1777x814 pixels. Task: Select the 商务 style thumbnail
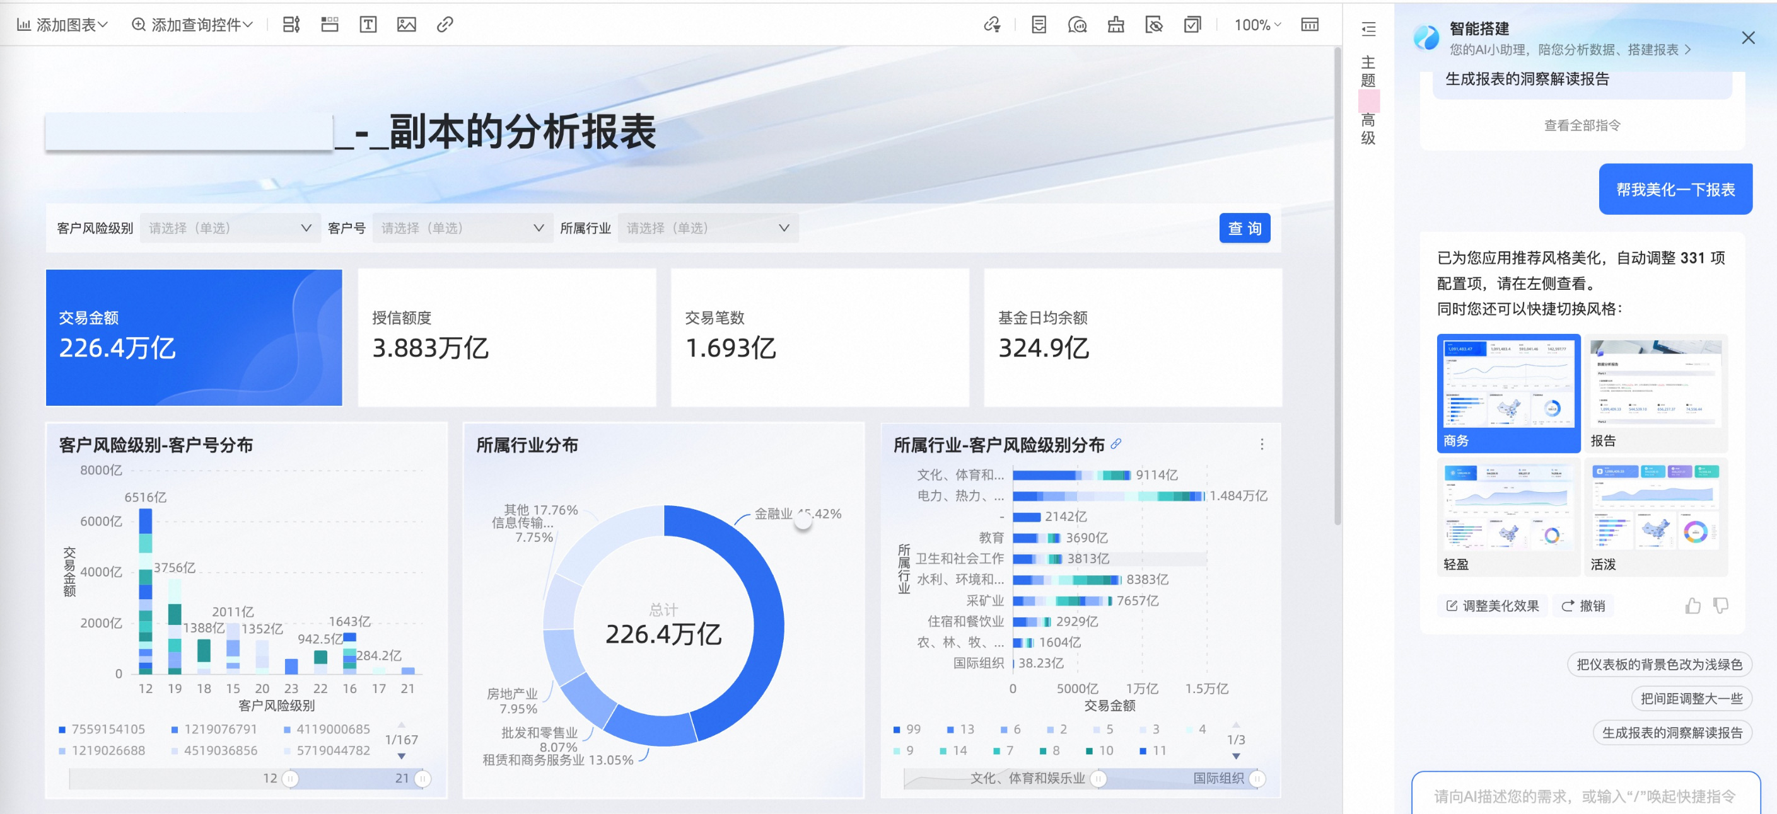pos(1508,393)
